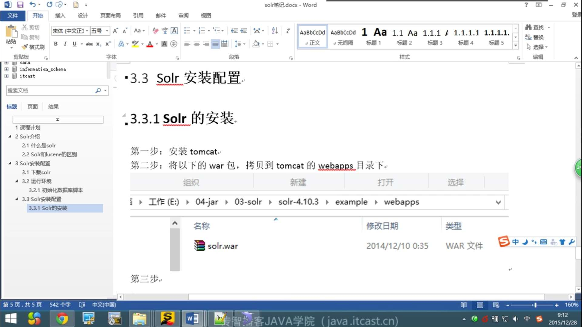Increase paragraph indent
Screen dimensions: 582x327
coord(244,31)
